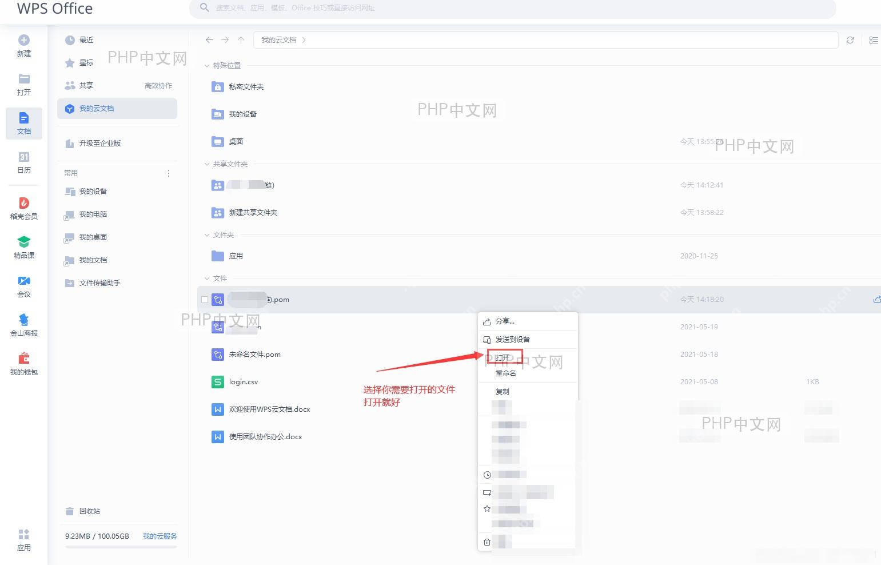Launch the 会议 meeting icon

click(x=24, y=281)
